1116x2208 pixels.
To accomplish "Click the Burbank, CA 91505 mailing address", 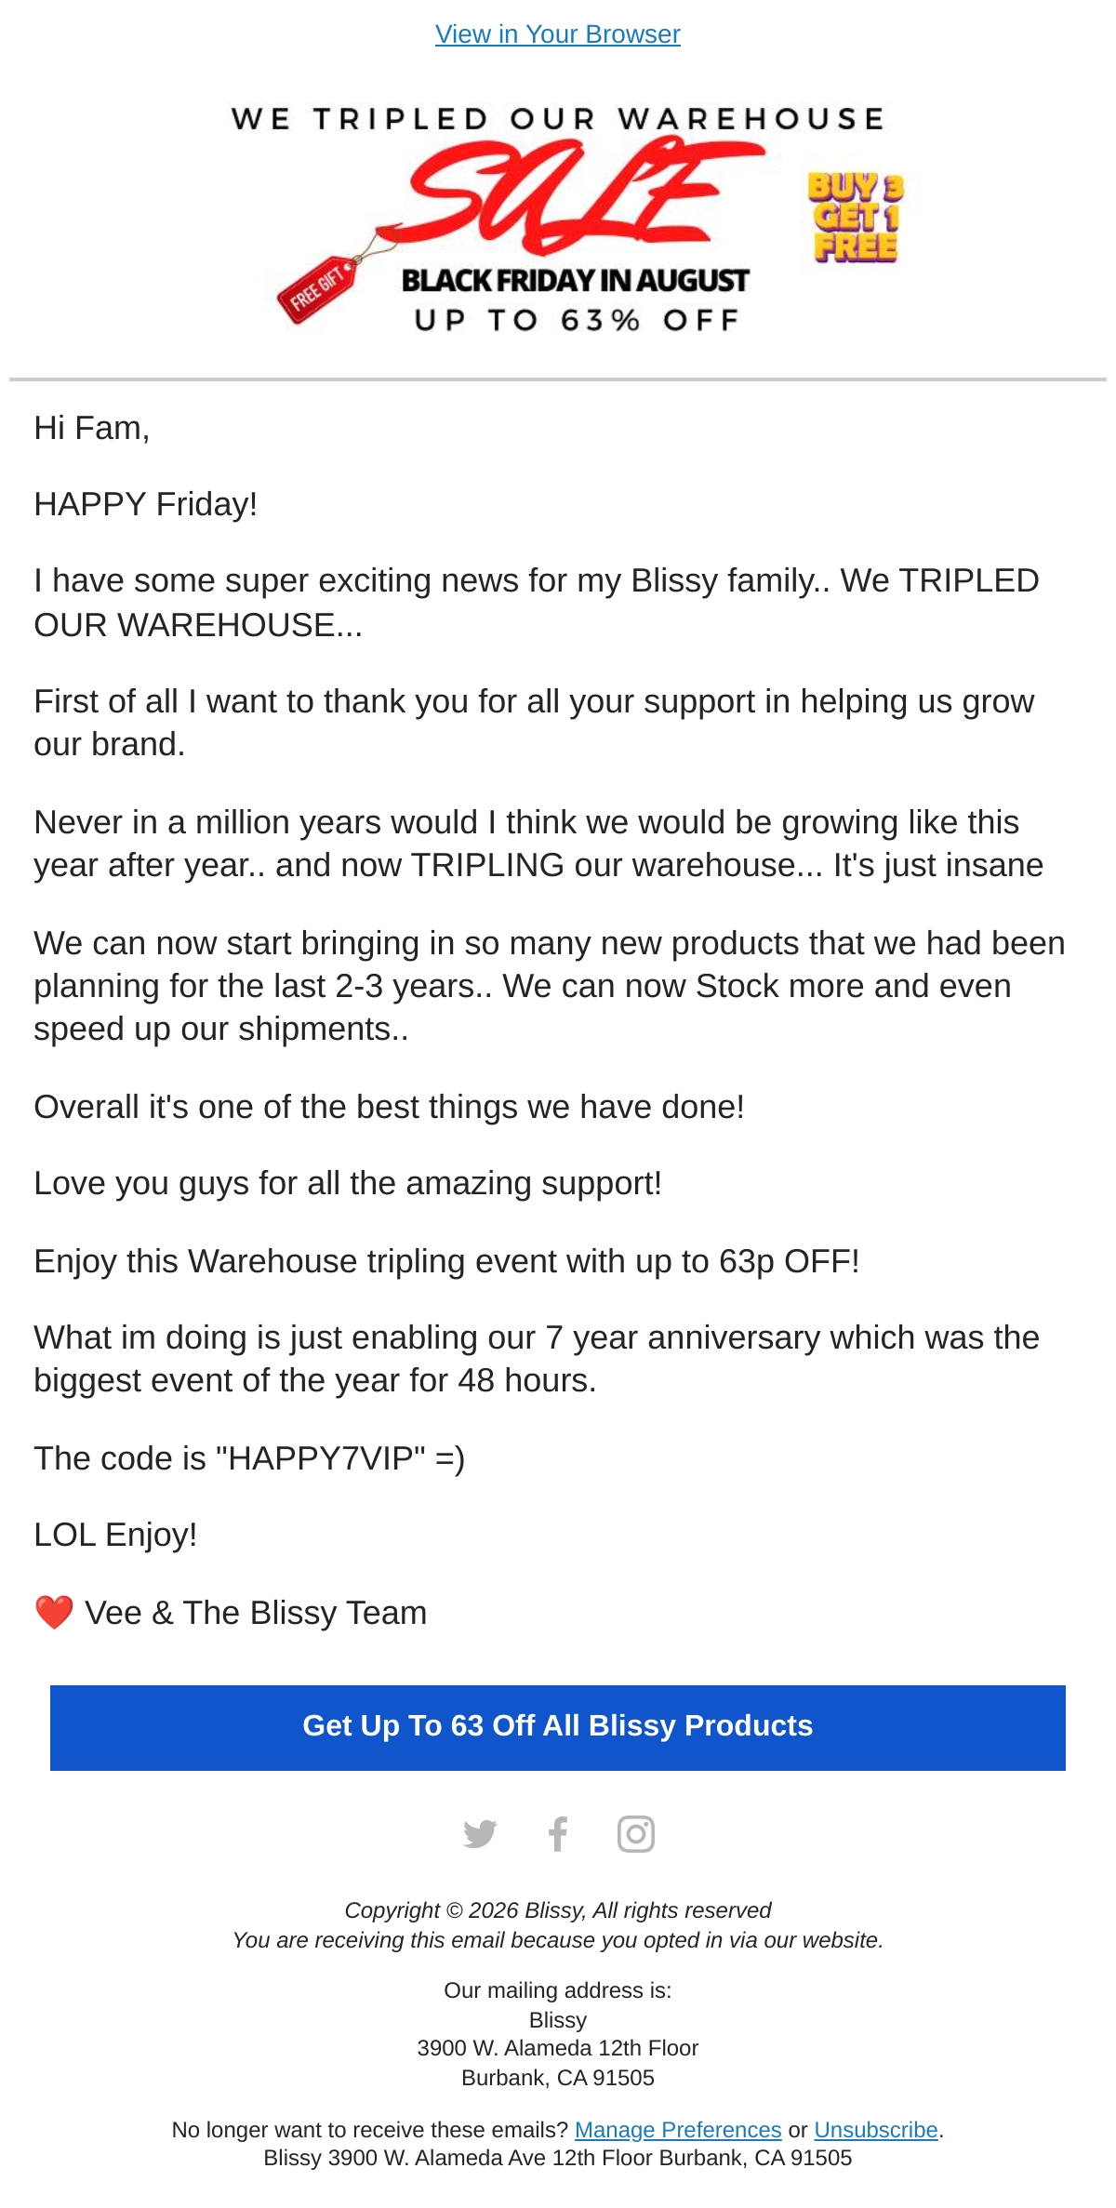I will click(x=558, y=2078).
